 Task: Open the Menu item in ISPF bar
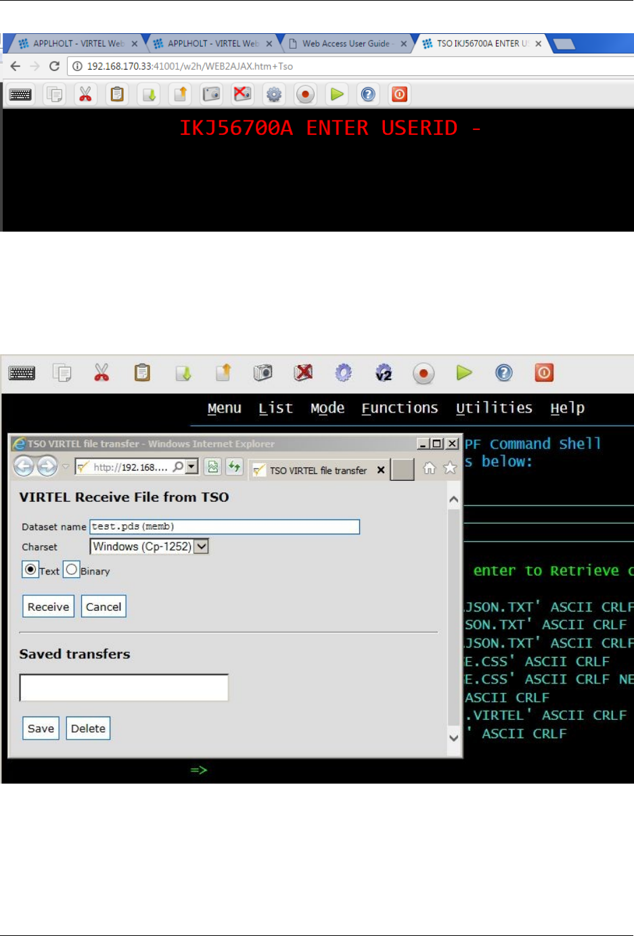225,408
